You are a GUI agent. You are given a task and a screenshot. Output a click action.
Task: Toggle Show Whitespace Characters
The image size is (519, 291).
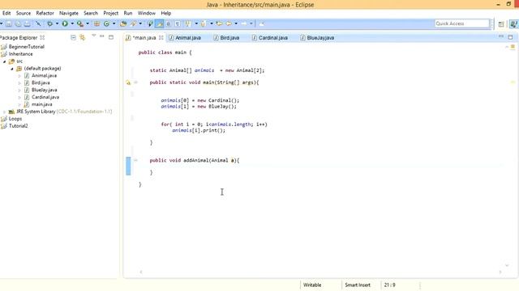(x=178, y=23)
